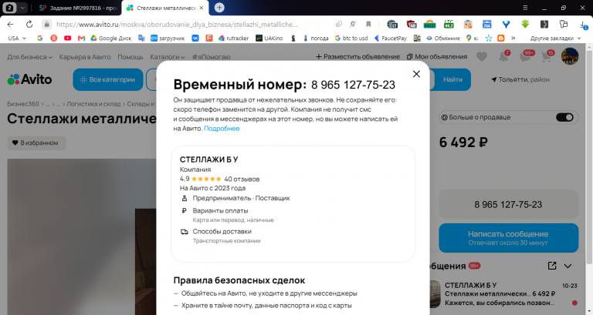Screen dimensions: 593x315
Task: Click the tab counter showing 2
Action: [10, 8]
